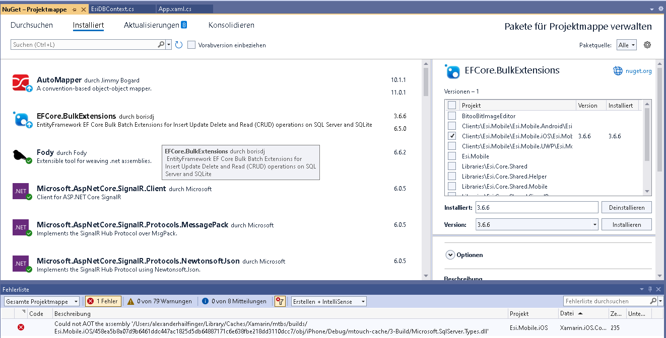This screenshot has height=338, width=666.
Task: Enable Vorabversion einbeziehen checkbox
Action: [x=191, y=44]
